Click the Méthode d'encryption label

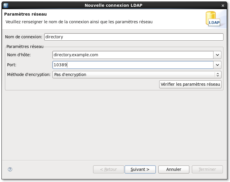29,75
